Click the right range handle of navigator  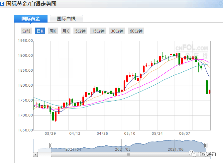point(206,145)
